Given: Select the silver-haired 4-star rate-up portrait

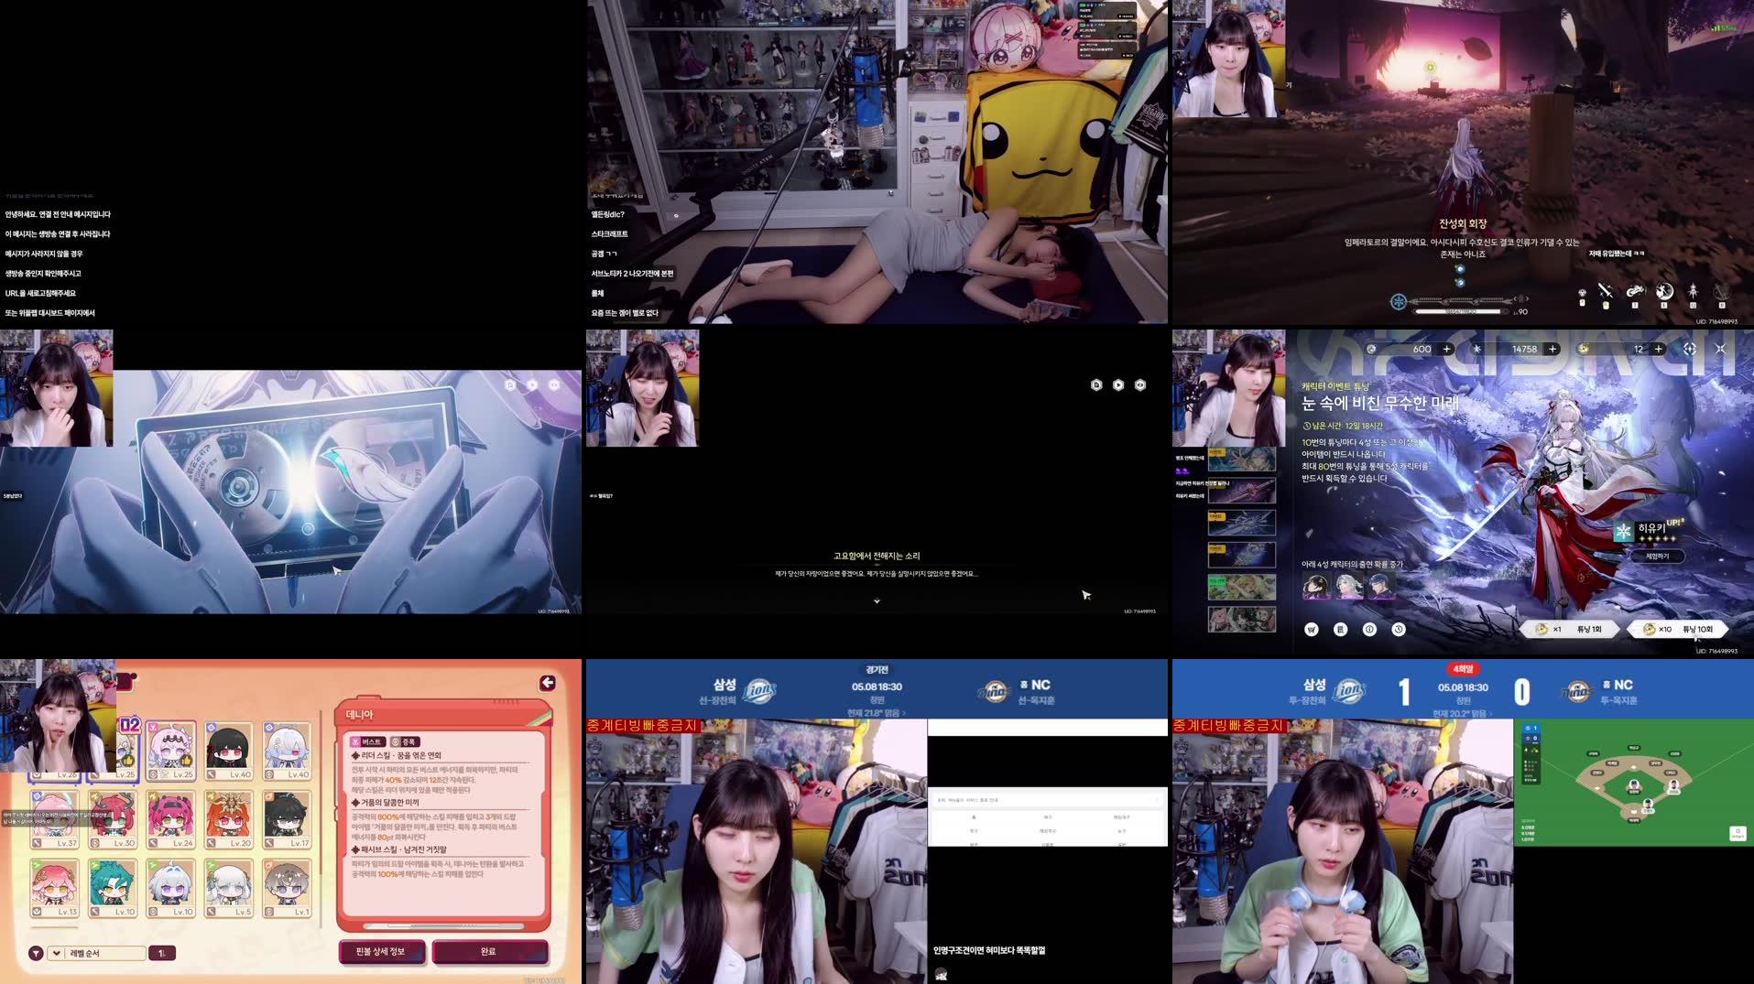Looking at the screenshot, I should [1349, 585].
